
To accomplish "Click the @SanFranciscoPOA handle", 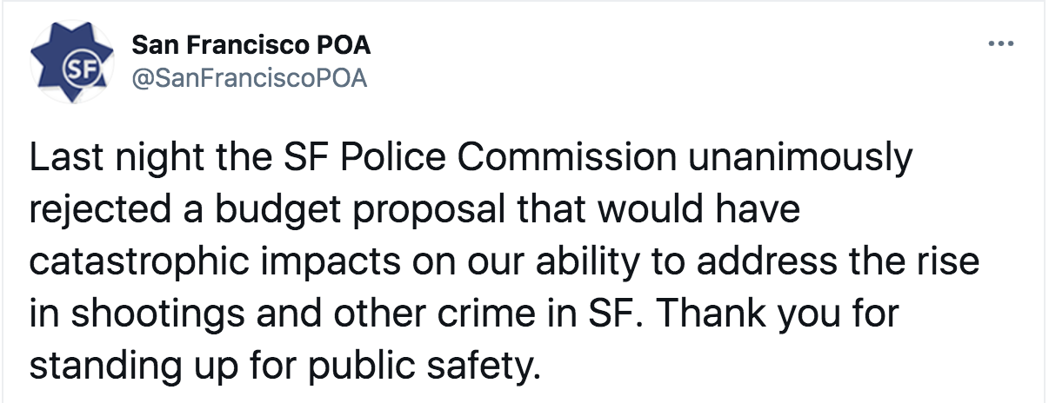I will click(250, 78).
